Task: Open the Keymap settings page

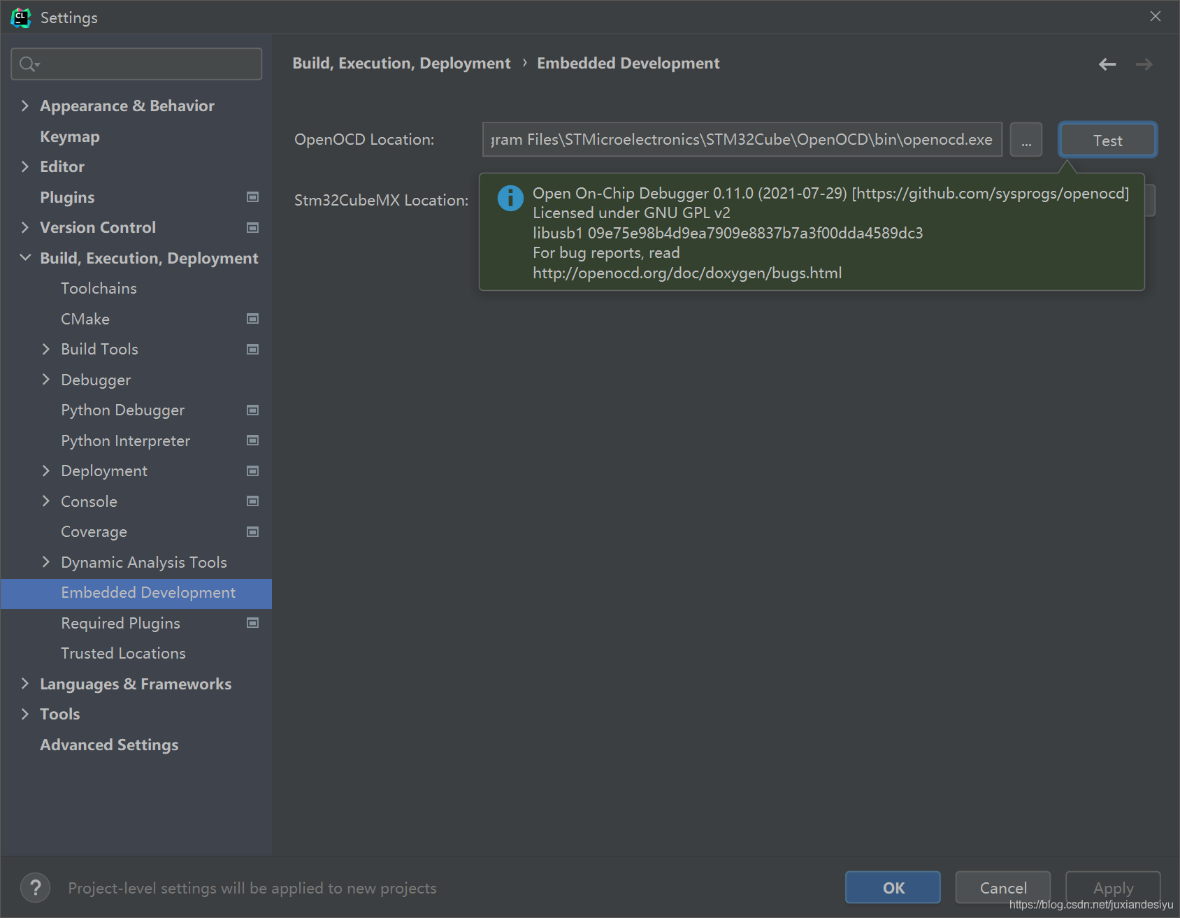Action: click(x=70, y=136)
